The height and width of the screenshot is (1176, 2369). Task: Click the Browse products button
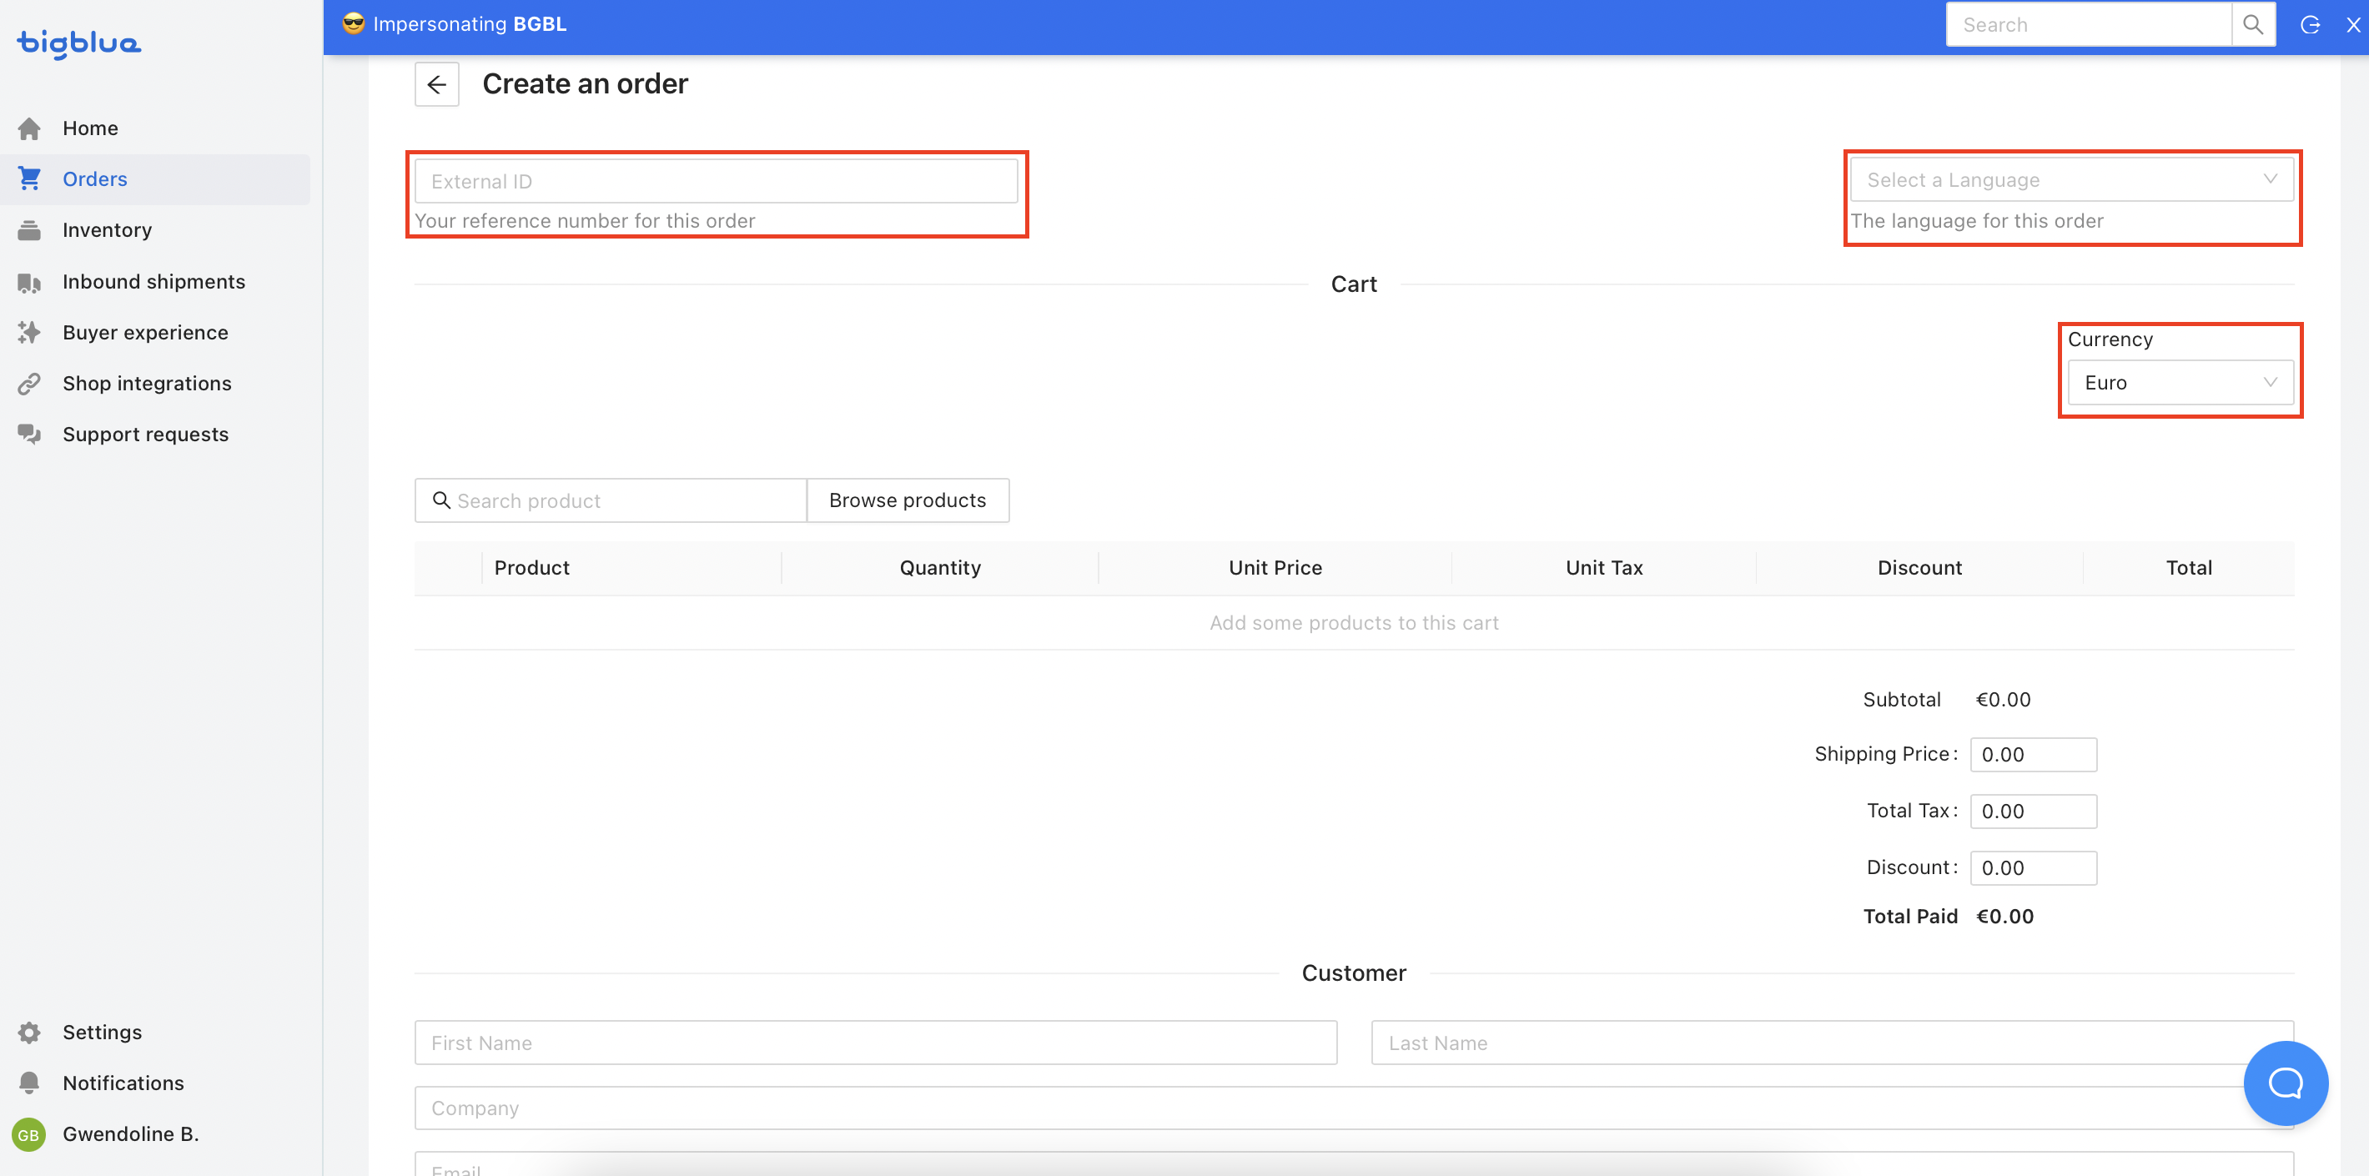[907, 500]
